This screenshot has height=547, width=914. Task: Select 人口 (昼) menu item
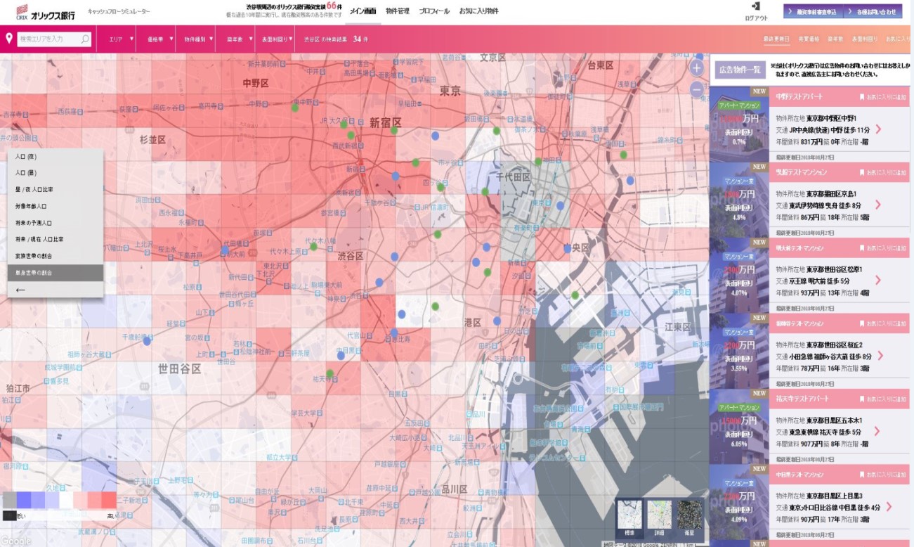pyautogui.click(x=56, y=173)
